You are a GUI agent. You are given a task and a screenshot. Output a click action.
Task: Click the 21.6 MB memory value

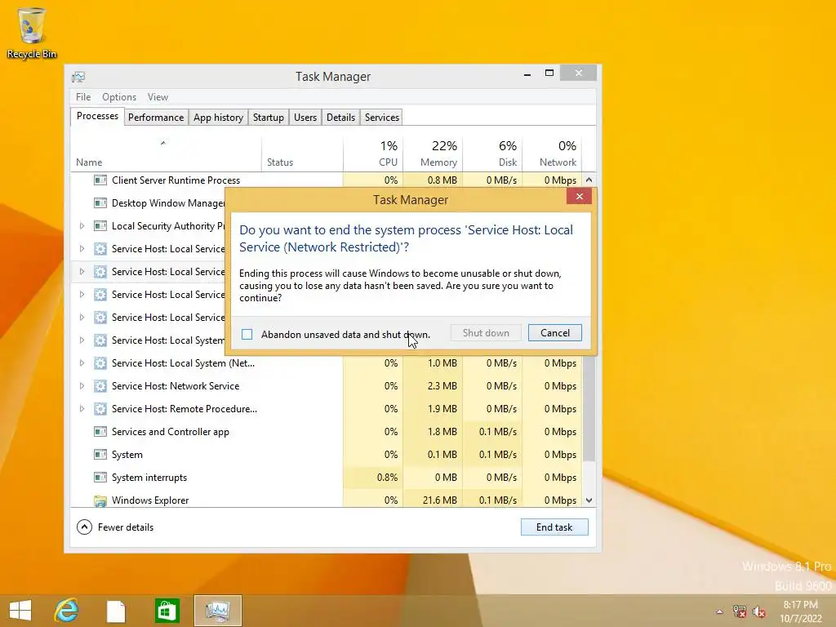pyautogui.click(x=440, y=500)
